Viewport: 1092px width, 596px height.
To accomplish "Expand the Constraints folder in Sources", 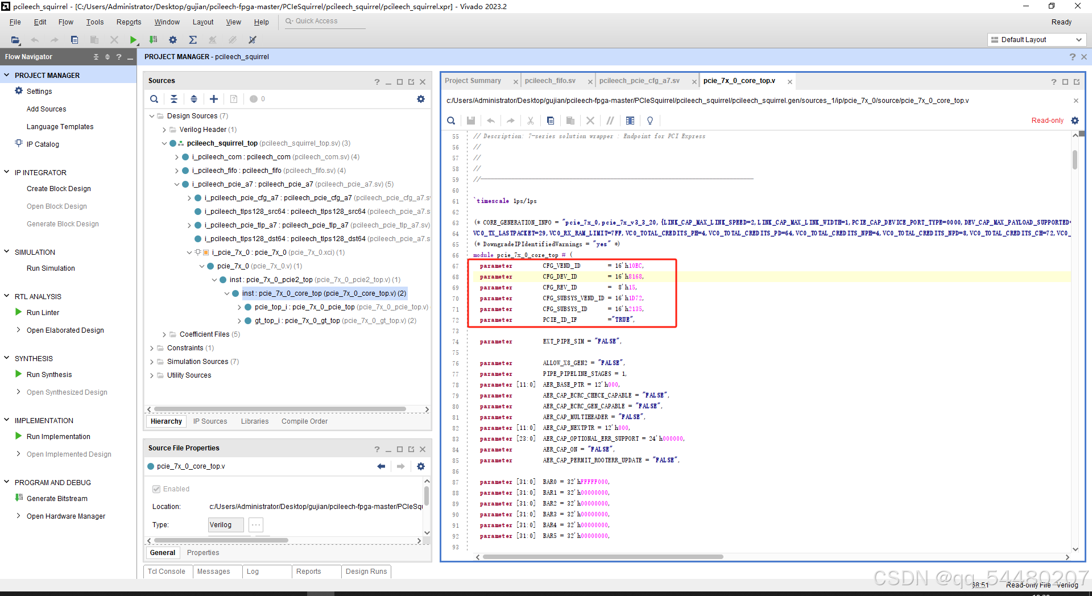I will click(152, 348).
